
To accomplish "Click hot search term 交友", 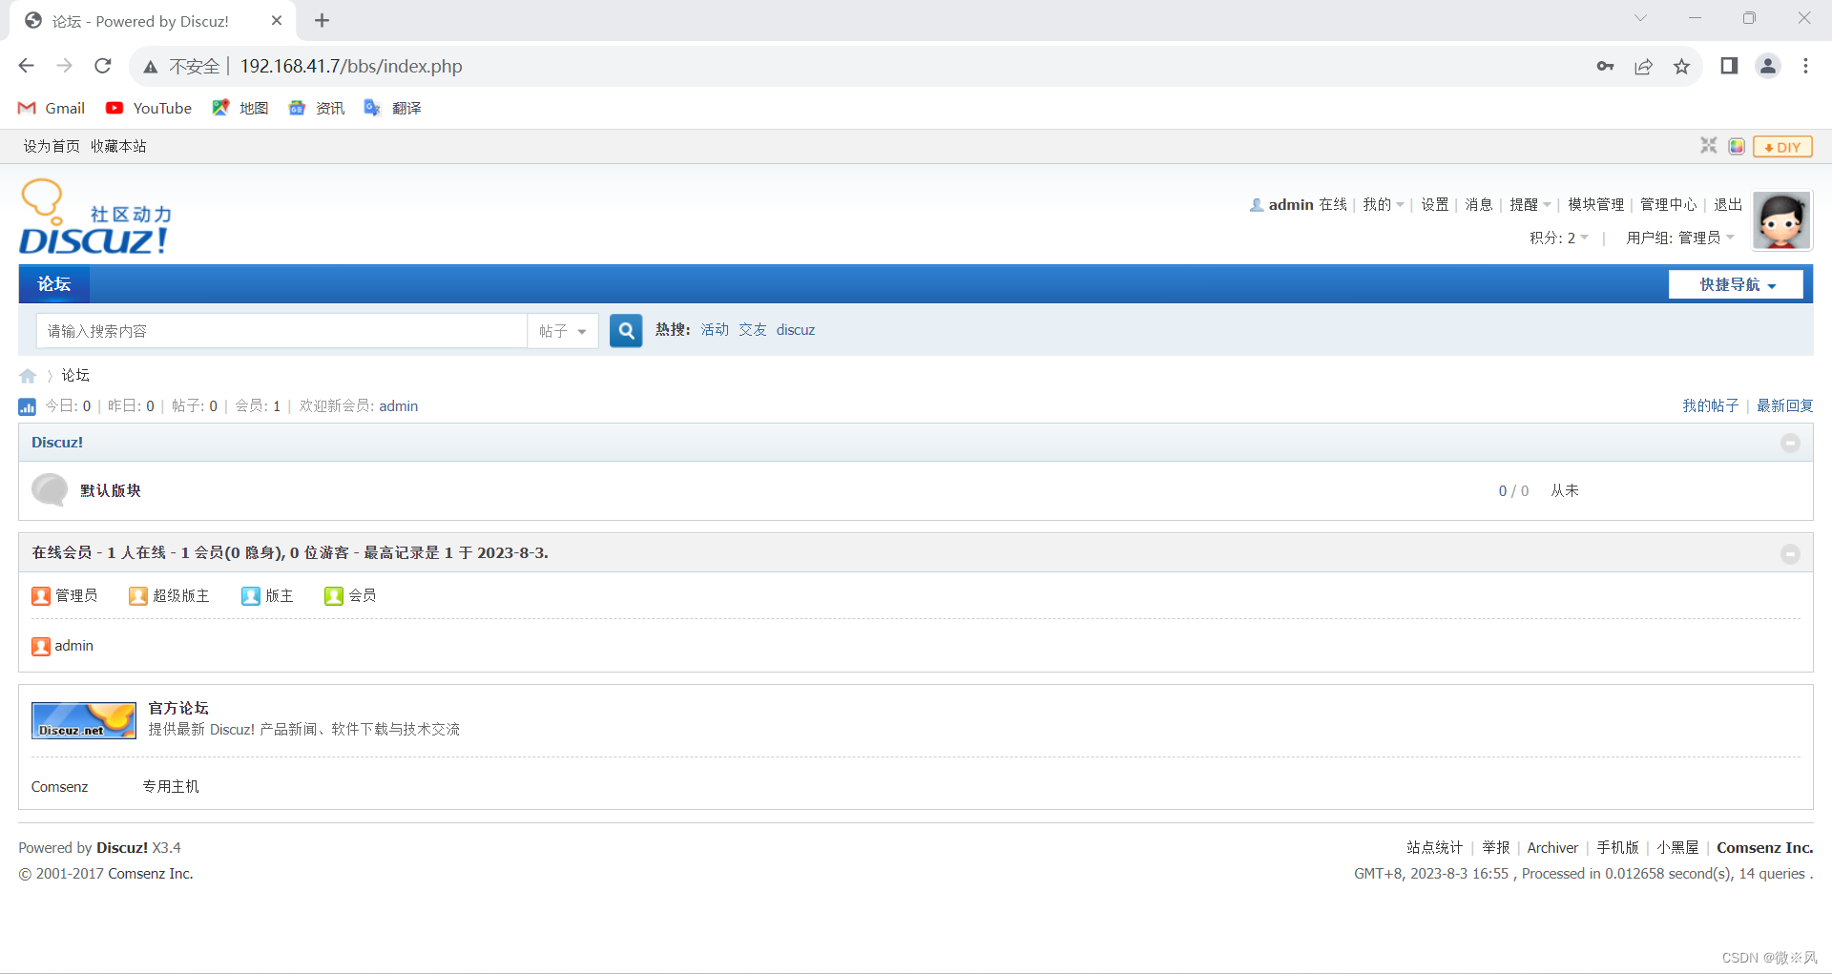I will [752, 329].
